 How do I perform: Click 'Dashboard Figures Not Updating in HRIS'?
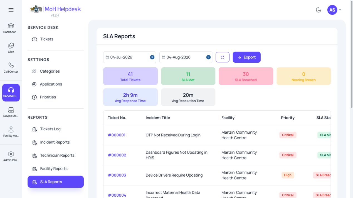(177, 155)
